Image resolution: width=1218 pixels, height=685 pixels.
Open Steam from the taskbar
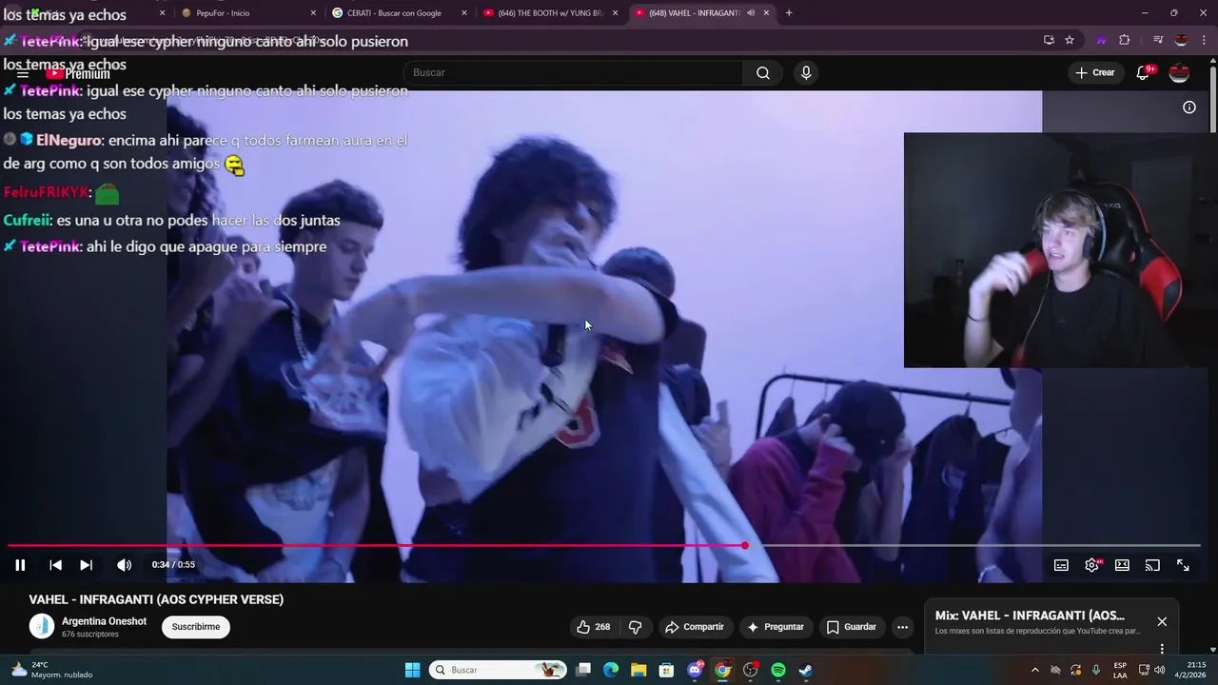click(x=806, y=670)
